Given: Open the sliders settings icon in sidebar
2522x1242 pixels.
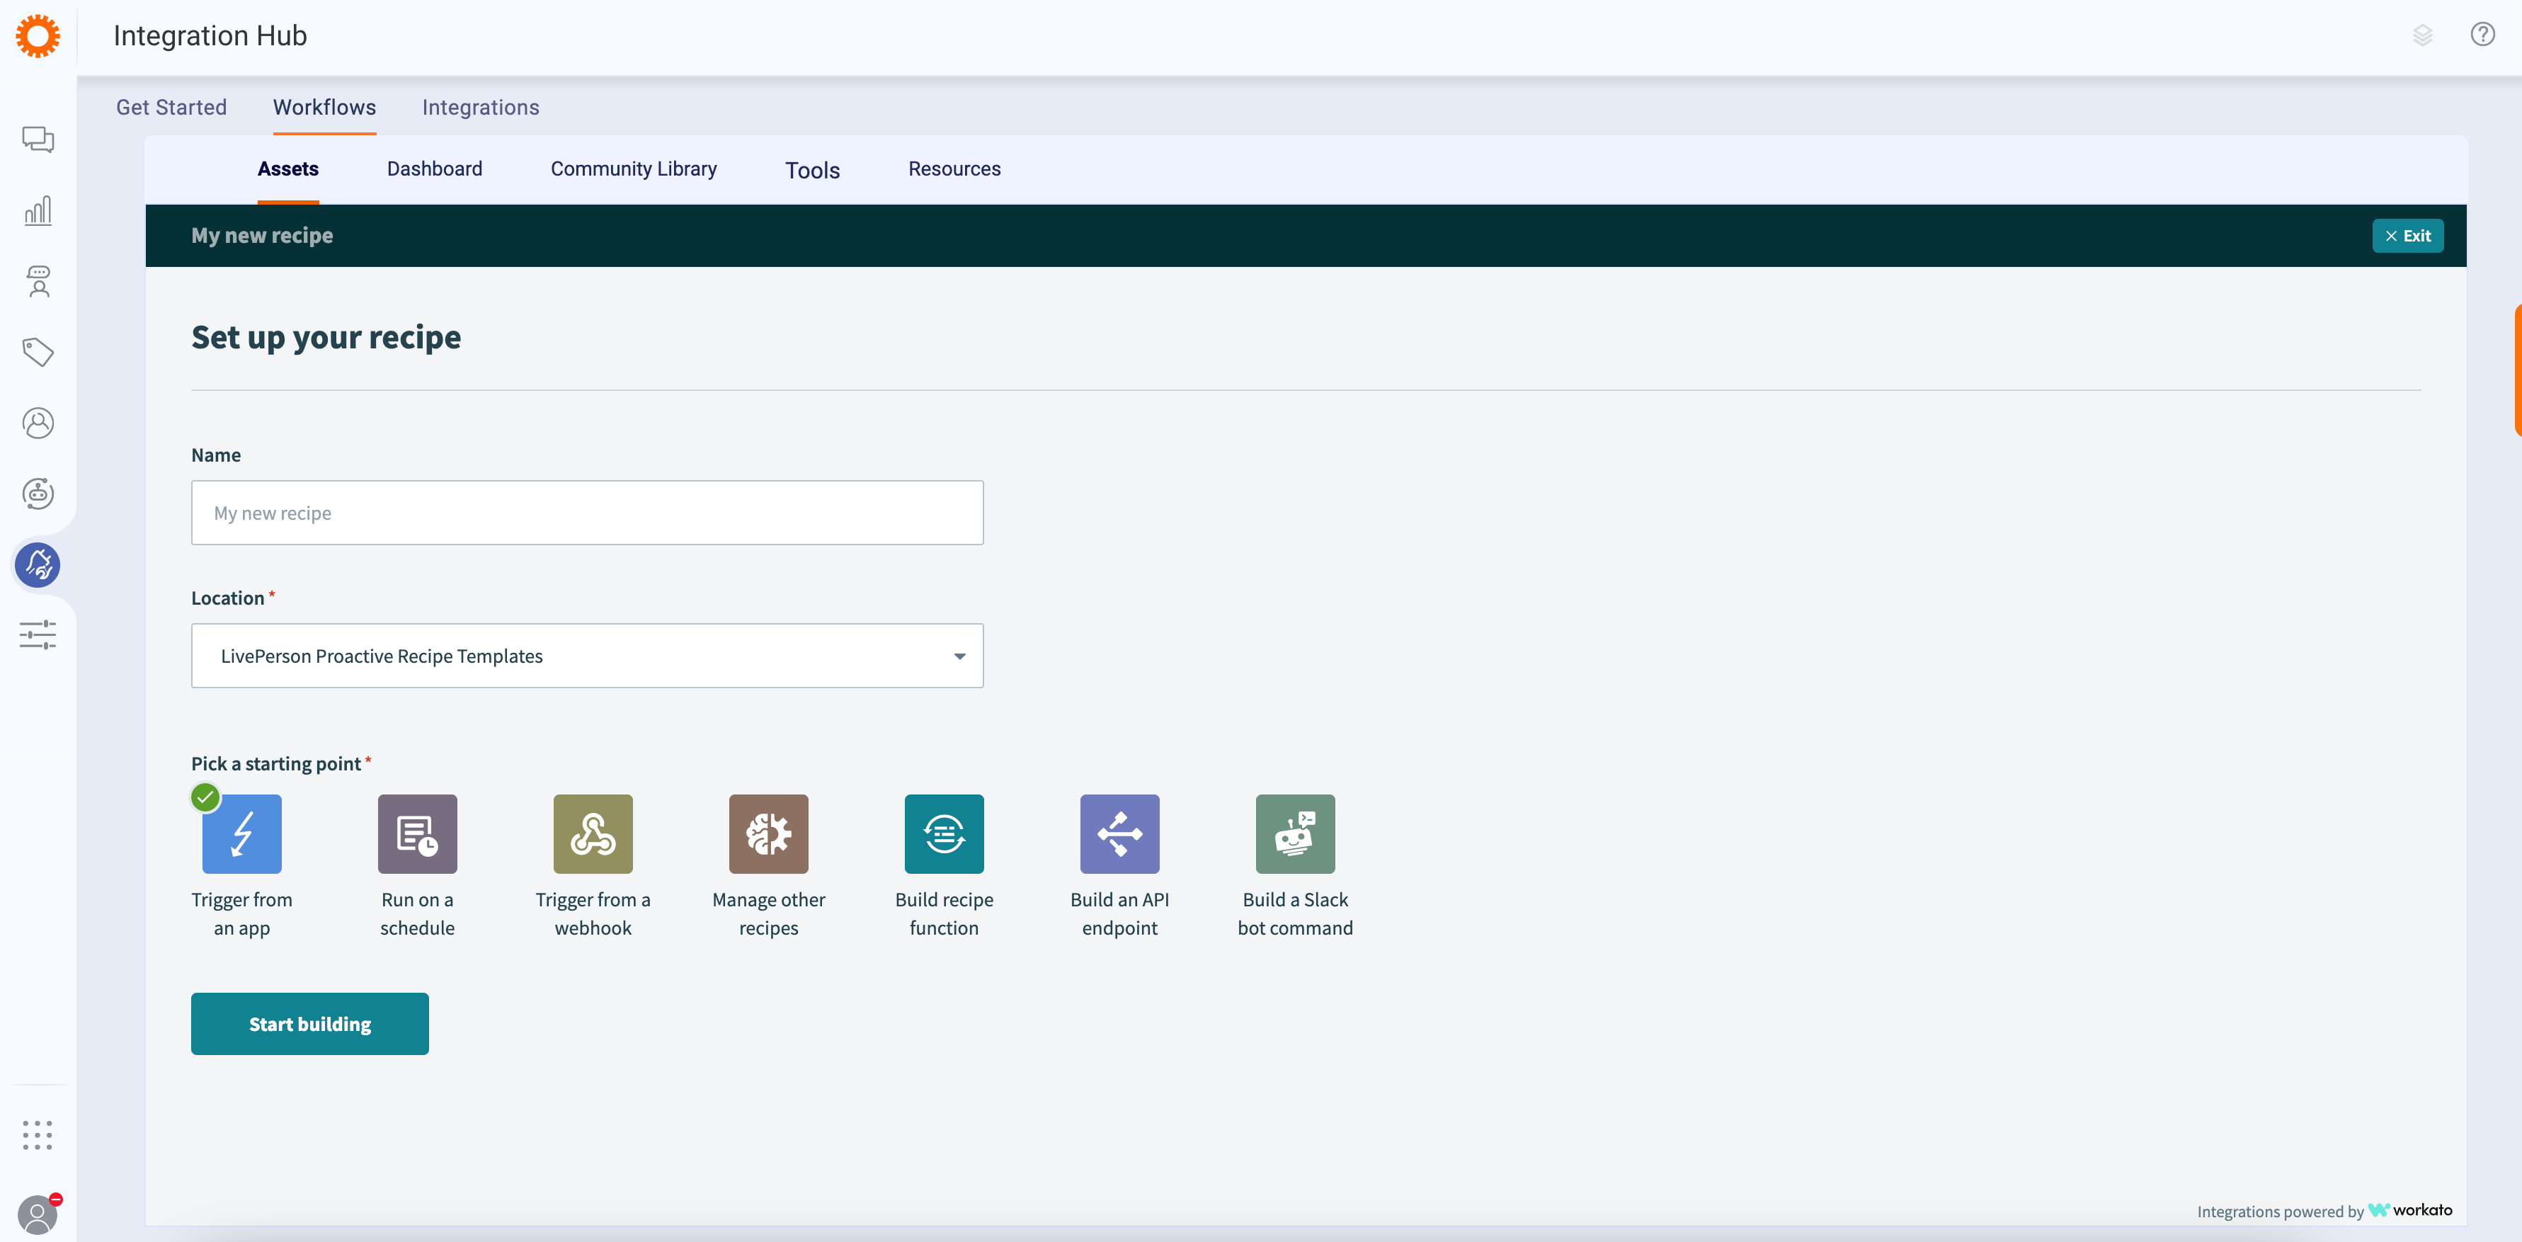Looking at the screenshot, I should click(x=38, y=634).
